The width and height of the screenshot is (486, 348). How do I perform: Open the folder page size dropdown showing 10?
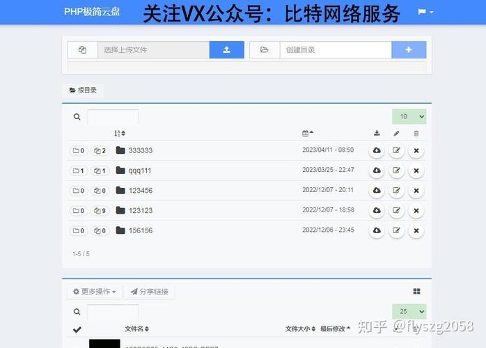tap(409, 116)
